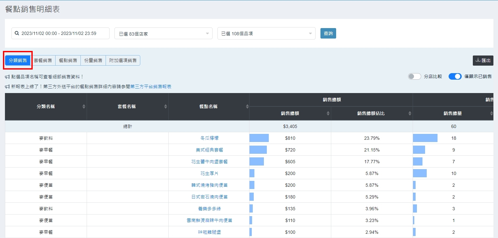The height and width of the screenshot is (238, 498).
Task: Expand the 已選 108個品項 item dropdown
Action: 266,33
